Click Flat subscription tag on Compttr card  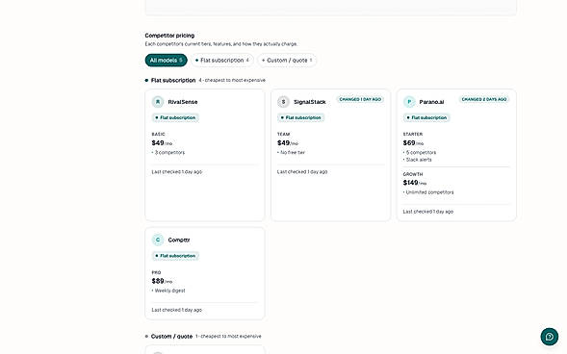pyautogui.click(x=175, y=256)
